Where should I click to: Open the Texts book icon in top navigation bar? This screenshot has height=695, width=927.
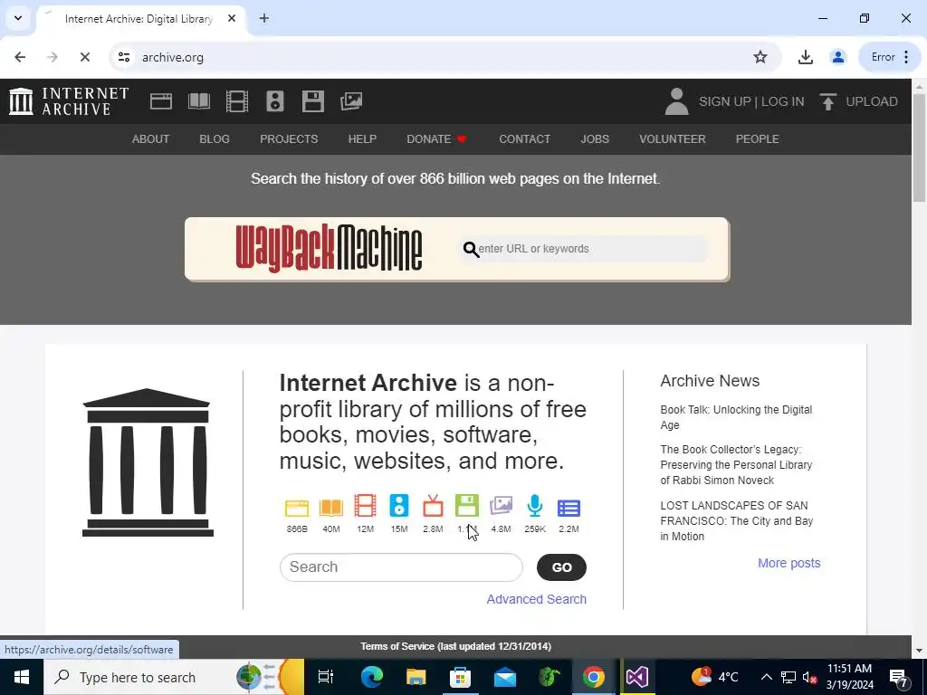pos(198,101)
